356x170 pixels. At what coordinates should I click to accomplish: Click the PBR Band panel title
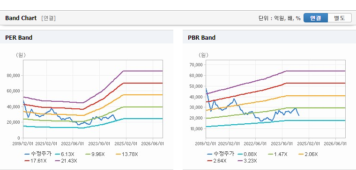coord(201,37)
